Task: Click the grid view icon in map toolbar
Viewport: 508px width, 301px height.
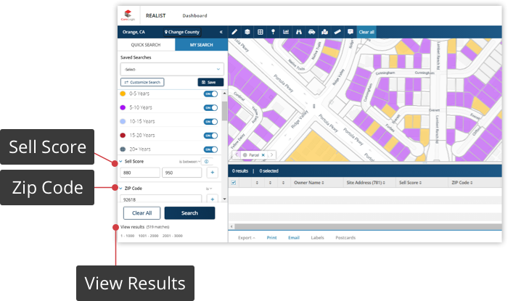Action: (x=260, y=32)
